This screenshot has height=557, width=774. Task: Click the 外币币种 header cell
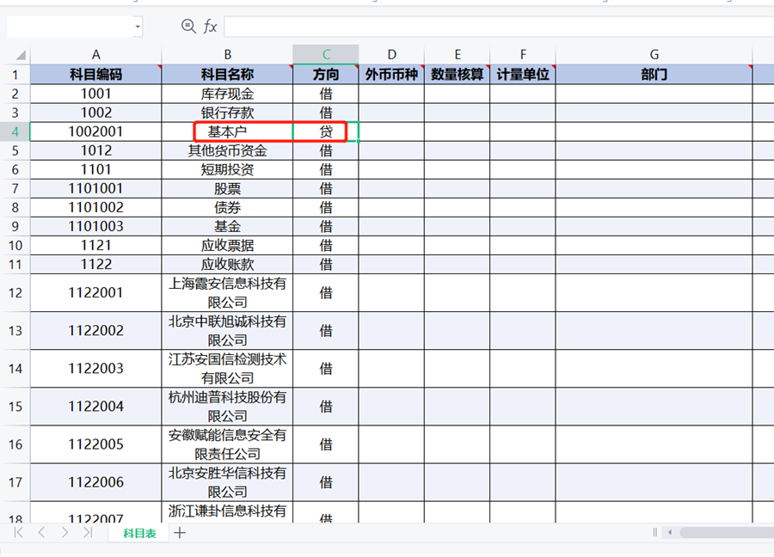coord(391,75)
